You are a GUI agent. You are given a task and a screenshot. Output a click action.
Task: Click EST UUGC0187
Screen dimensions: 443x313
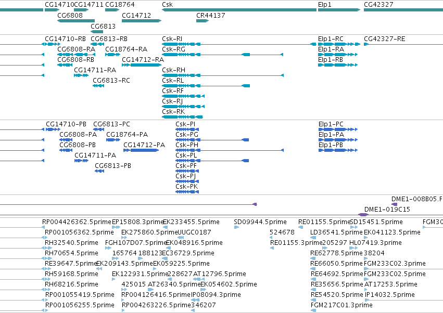tap(194, 232)
